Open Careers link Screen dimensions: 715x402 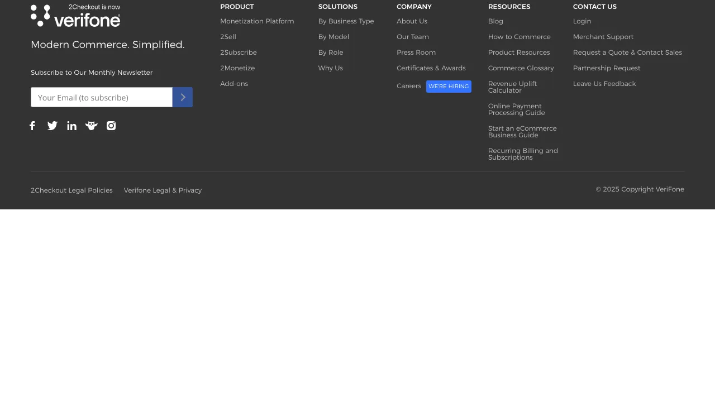point(409,86)
